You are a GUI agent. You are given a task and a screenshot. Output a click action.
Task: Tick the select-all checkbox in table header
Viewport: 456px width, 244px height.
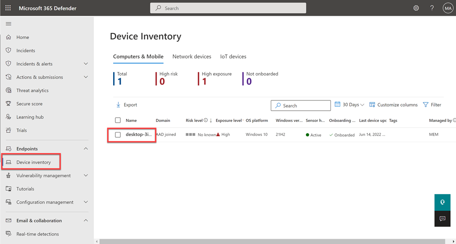(118, 120)
